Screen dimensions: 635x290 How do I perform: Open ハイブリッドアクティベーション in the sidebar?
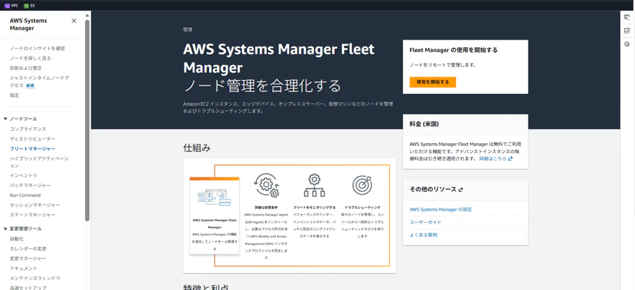pyautogui.click(x=39, y=162)
